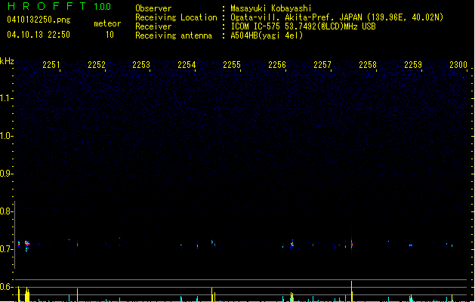Click the Receiver label

[x=153, y=26]
